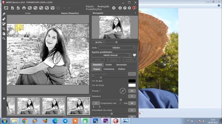The height and width of the screenshot is (124, 222).
Task: Adjust the Navigator zoom slider
Action: [x=117, y=42]
